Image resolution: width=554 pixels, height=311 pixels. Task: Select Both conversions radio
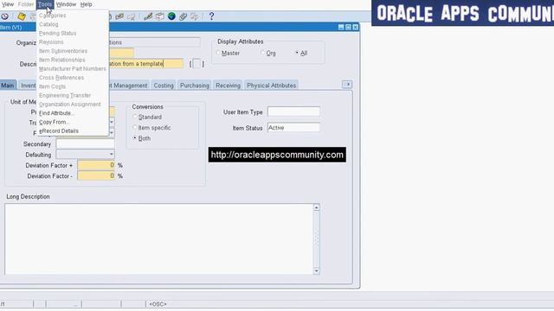click(135, 138)
